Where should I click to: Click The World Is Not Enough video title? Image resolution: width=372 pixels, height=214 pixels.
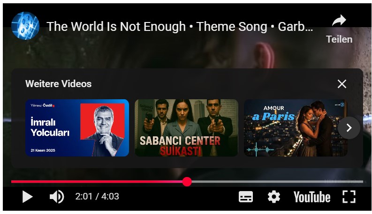point(180,27)
